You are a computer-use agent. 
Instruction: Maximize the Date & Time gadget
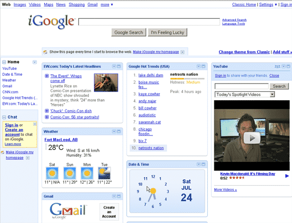pos(203,164)
